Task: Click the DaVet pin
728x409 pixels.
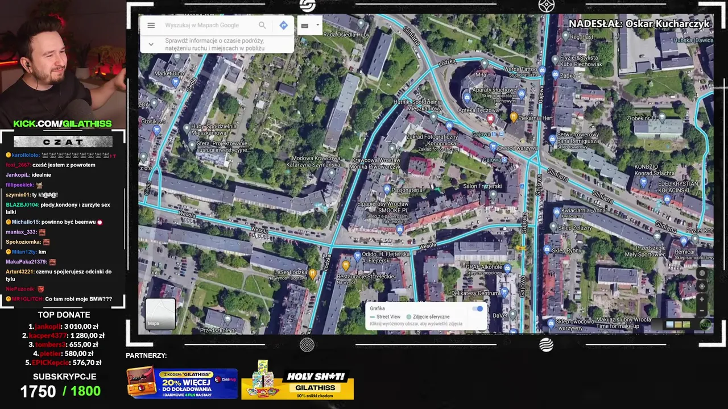Action: click(513, 314)
